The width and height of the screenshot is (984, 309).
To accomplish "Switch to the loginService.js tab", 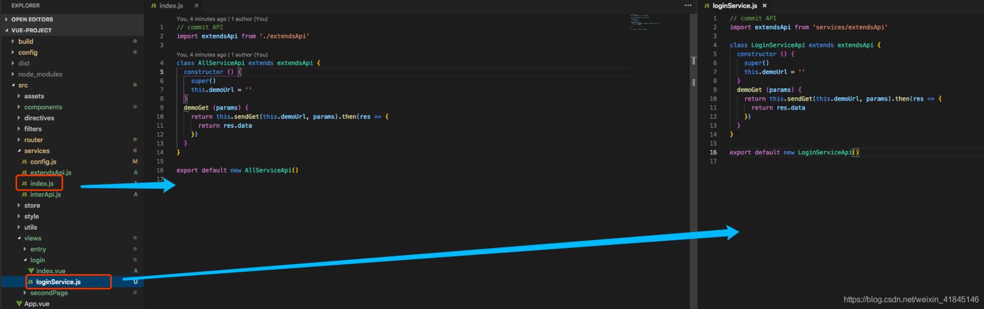I will pyautogui.click(x=734, y=6).
